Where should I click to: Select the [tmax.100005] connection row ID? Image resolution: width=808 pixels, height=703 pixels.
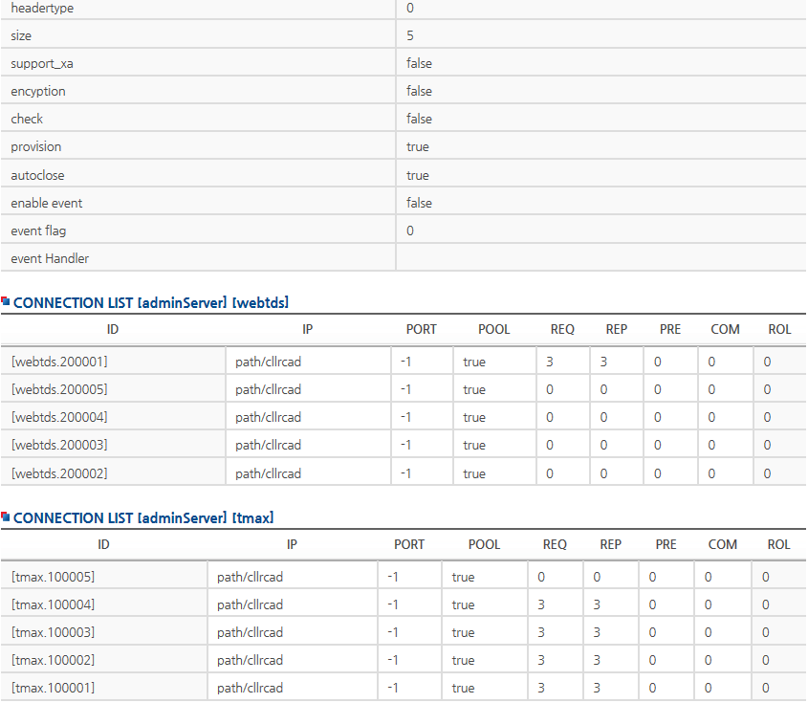[x=53, y=577]
